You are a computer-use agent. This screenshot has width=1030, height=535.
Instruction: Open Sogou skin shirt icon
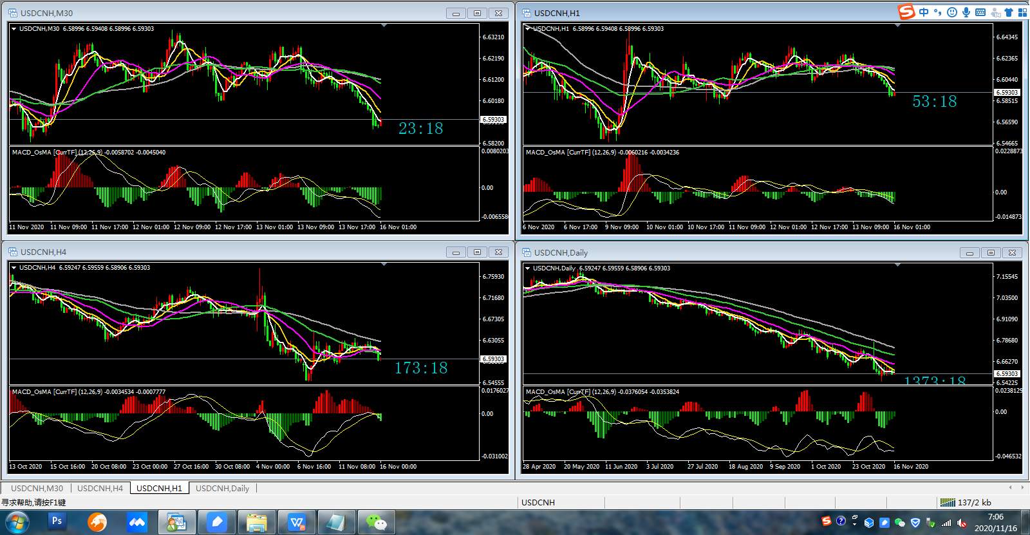click(1009, 12)
